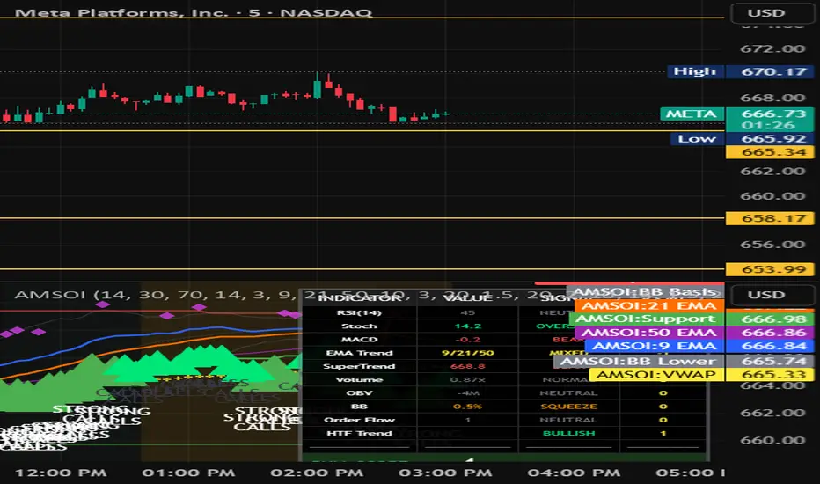Click the OBV row label
Screen dimensions: 820x484
[359, 393]
